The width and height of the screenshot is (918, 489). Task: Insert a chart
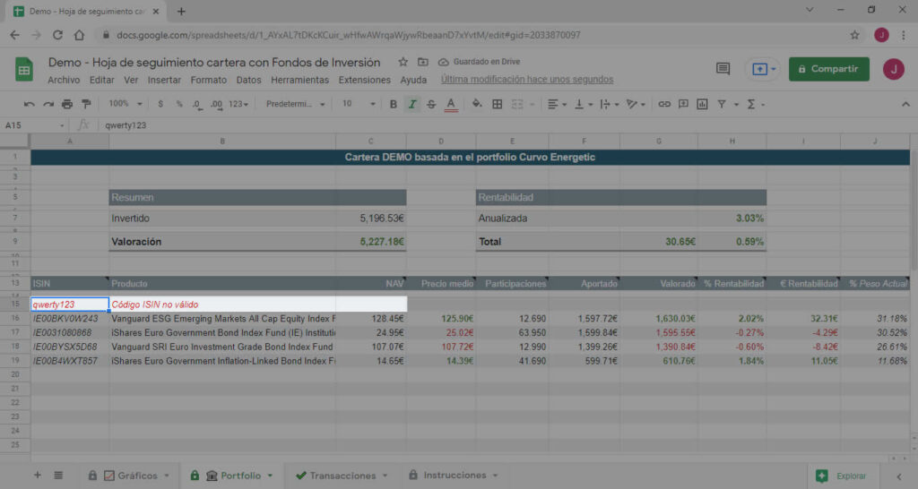702,104
